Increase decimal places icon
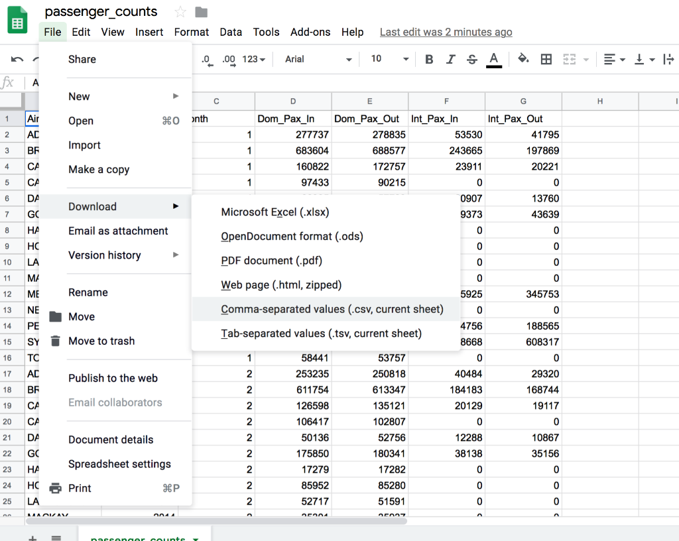The image size is (679, 541). (x=229, y=60)
